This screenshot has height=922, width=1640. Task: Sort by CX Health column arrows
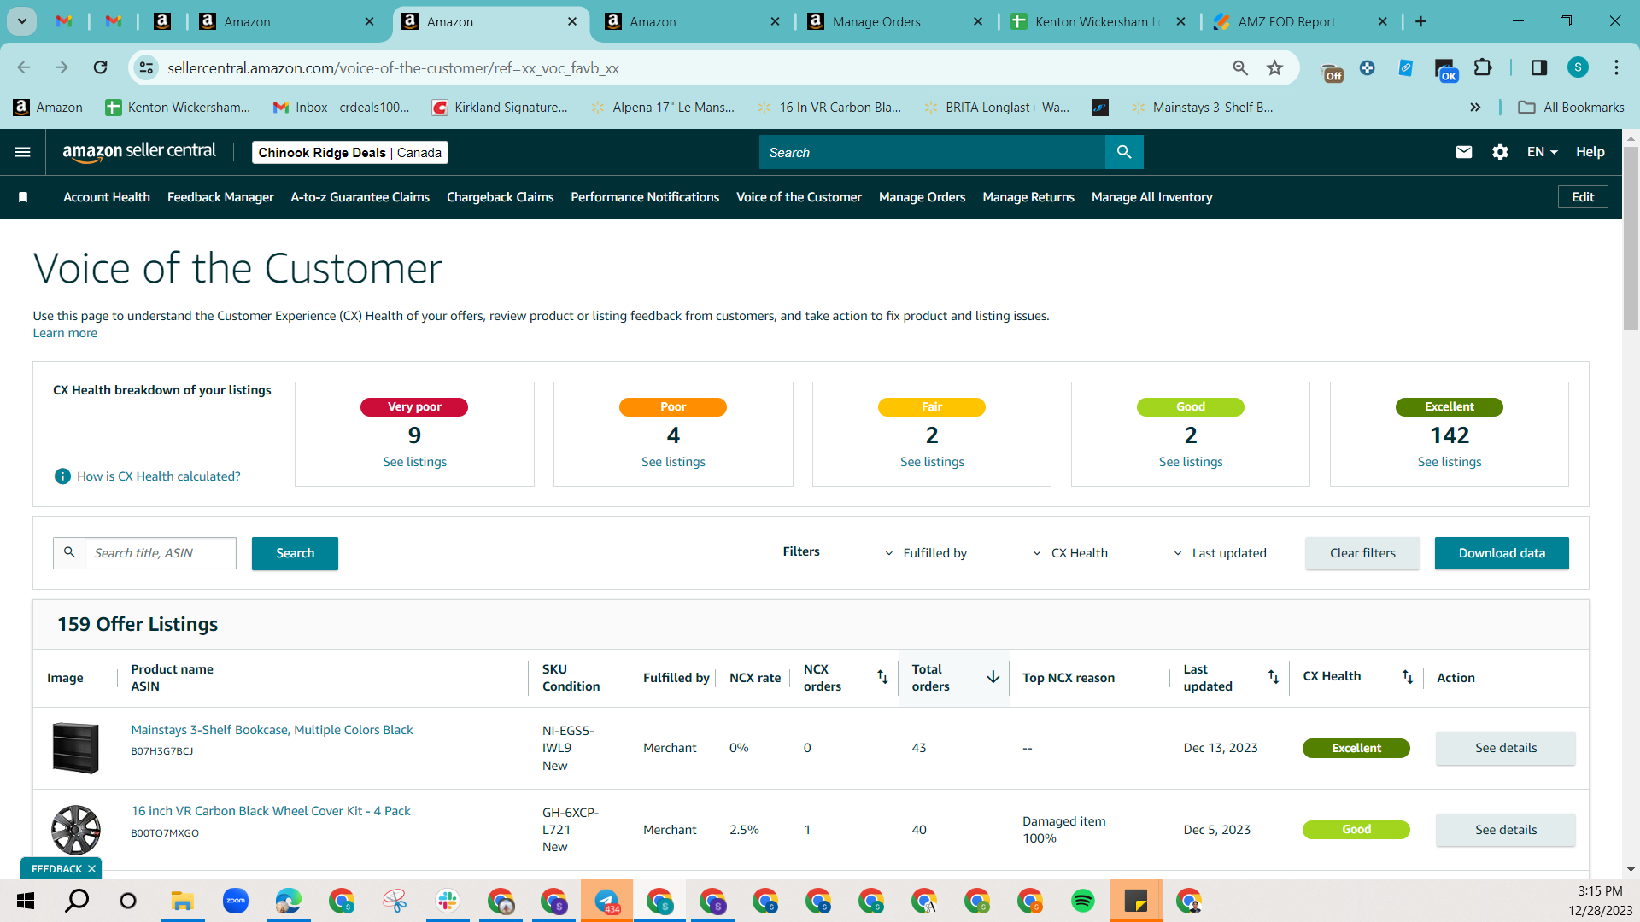1408,677
